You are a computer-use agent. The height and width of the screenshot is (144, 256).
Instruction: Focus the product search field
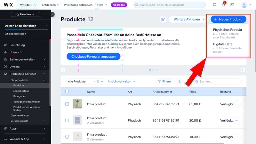[x=219, y=82]
